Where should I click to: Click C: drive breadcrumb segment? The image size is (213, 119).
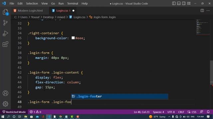coord(16,17)
